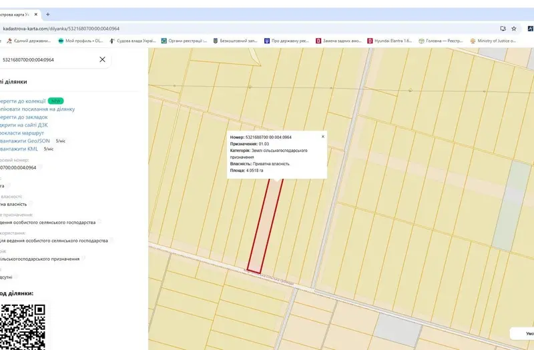Click the 5/міс badge next to KML
The width and height of the screenshot is (534, 350).
coord(49,149)
